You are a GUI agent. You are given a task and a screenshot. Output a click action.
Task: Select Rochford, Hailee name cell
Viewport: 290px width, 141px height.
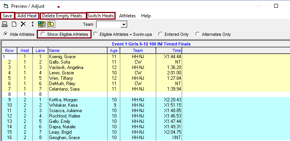coord(78,116)
